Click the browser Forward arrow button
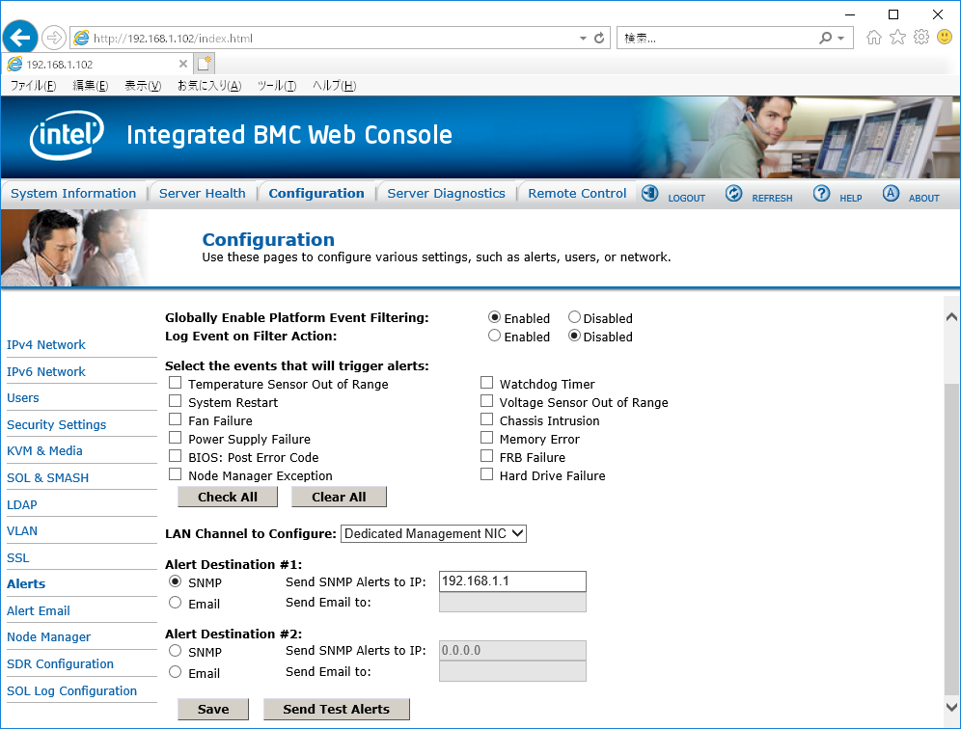The width and height of the screenshot is (961, 729). click(54, 38)
